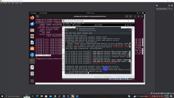Open Devices menu in outer VirtualBox window

17,3
